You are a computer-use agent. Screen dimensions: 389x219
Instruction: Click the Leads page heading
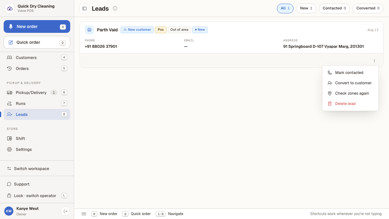click(x=100, y=9)
